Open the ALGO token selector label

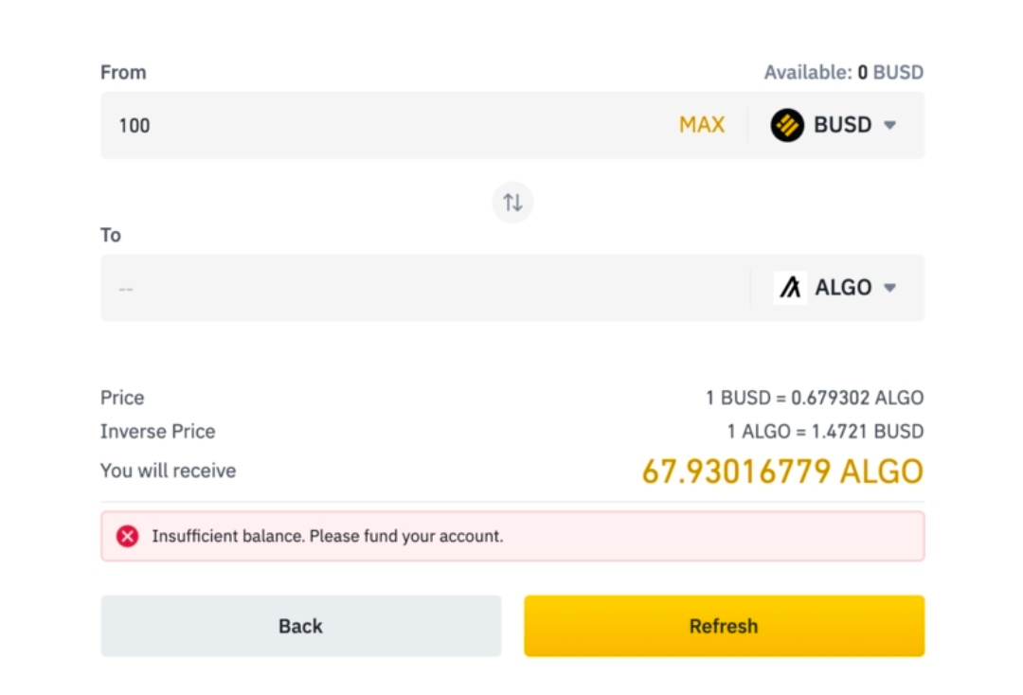click(843, 288)
